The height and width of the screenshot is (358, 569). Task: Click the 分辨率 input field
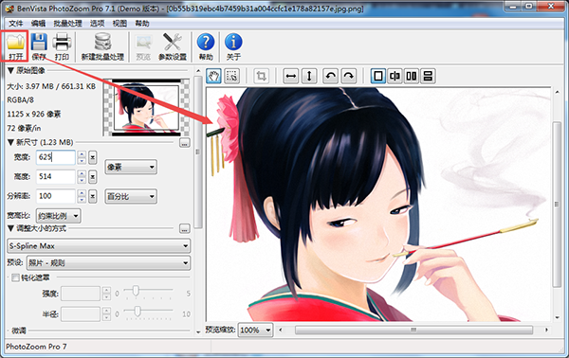pos(56,196)
